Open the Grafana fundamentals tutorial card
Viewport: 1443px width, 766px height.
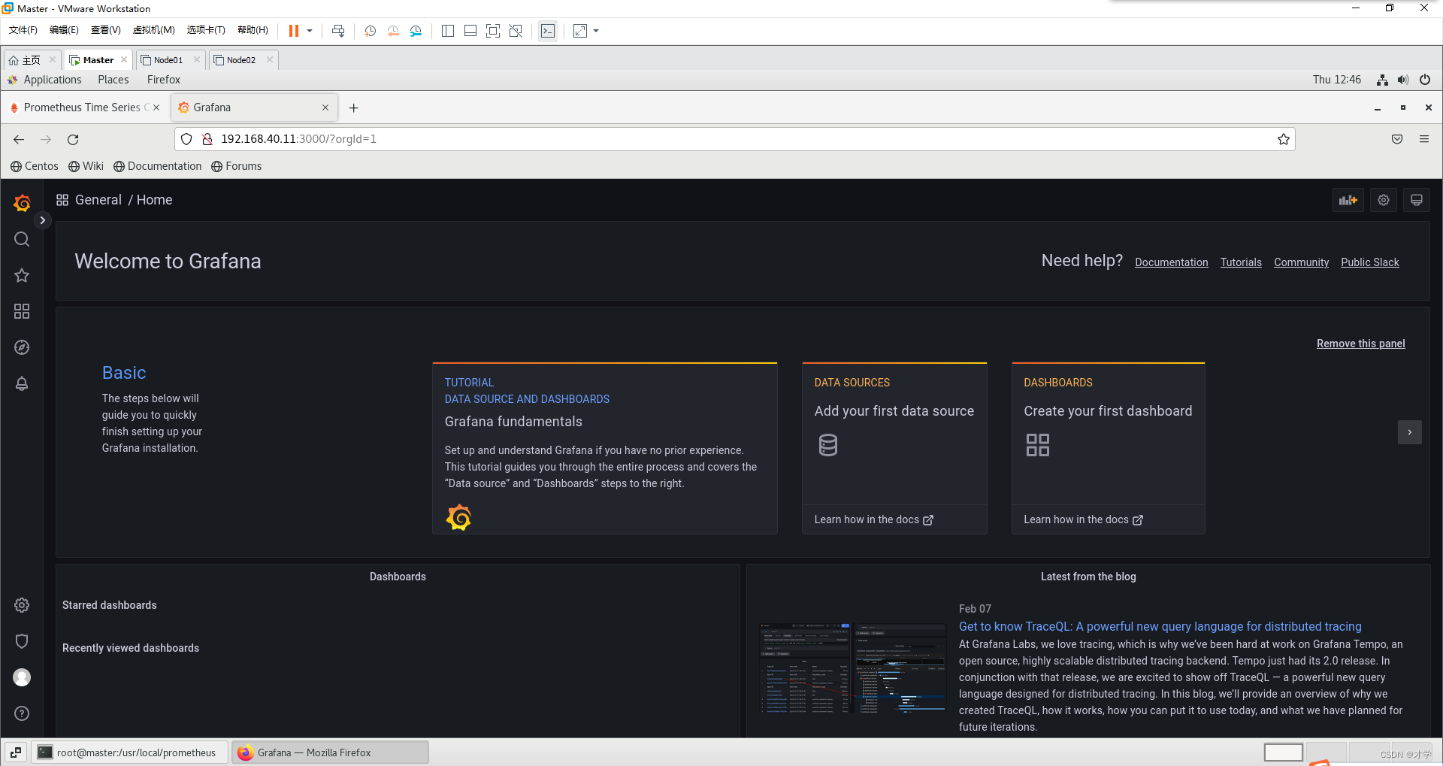click(604, 449)
